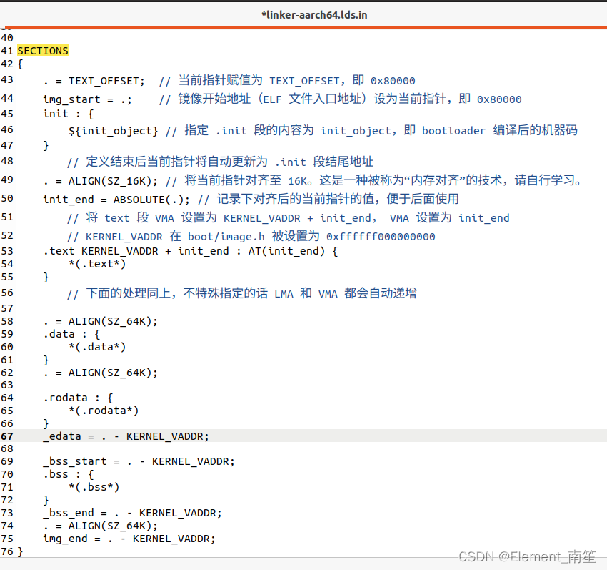Click the ${init_object} placeholder text
Screen dimensions: 607x570
pyautogui.click(x=112, y=130)
